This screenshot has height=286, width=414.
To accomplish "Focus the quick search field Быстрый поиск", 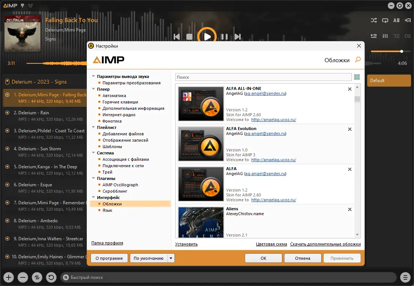I will (x=228, y=277).
